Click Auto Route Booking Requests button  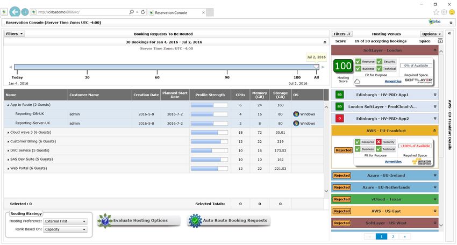click(229, 220)
